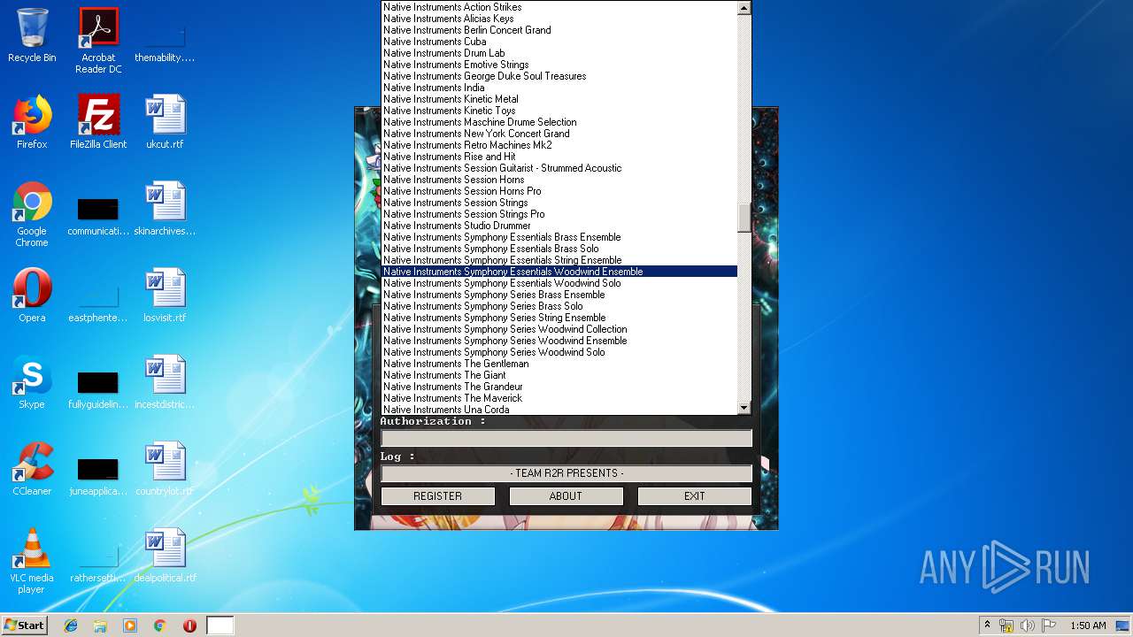This screenshot has width=1133, height=637.
Task: Launch Google Chrome desktop shortcut
Action: (32, 214)
